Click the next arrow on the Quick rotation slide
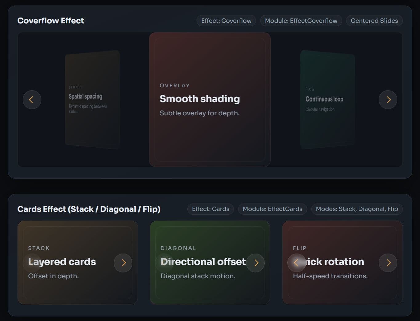 coord(388,263)
